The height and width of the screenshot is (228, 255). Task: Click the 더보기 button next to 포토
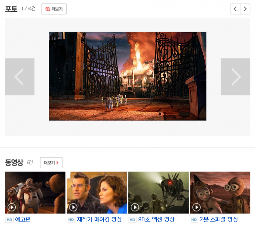click(54, 9)
